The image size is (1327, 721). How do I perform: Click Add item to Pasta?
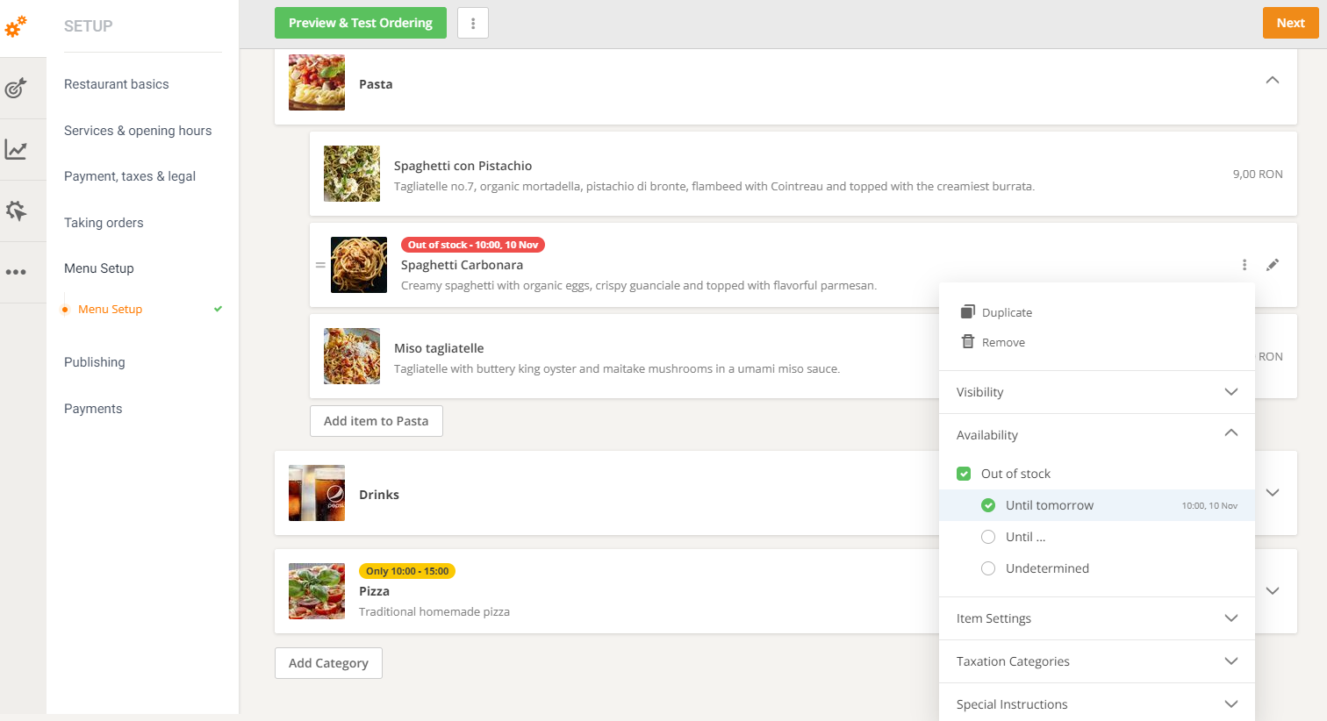click(376, 421)
